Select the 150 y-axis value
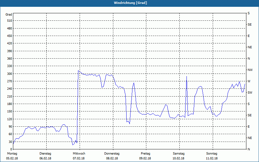259x162 pixels. click(10, 111)
